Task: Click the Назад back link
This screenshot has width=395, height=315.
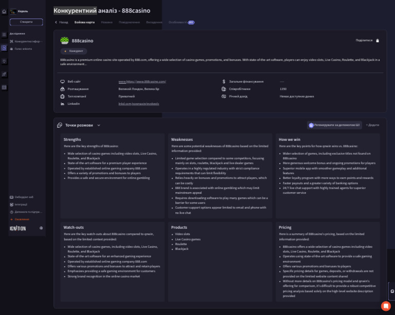Action: coord(61,23)
